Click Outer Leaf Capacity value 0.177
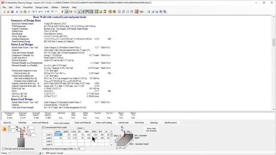This screenshot has height=155, width=276. pos(23,118)
